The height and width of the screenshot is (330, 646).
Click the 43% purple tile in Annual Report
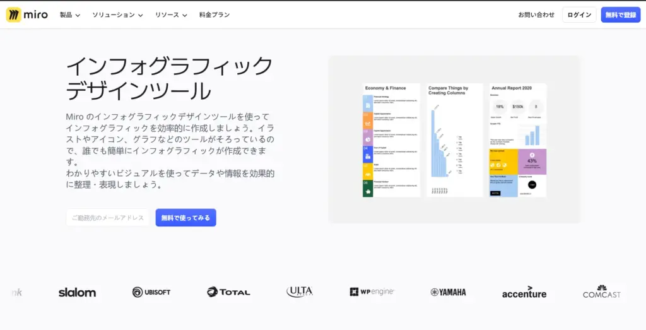point(532,162)
